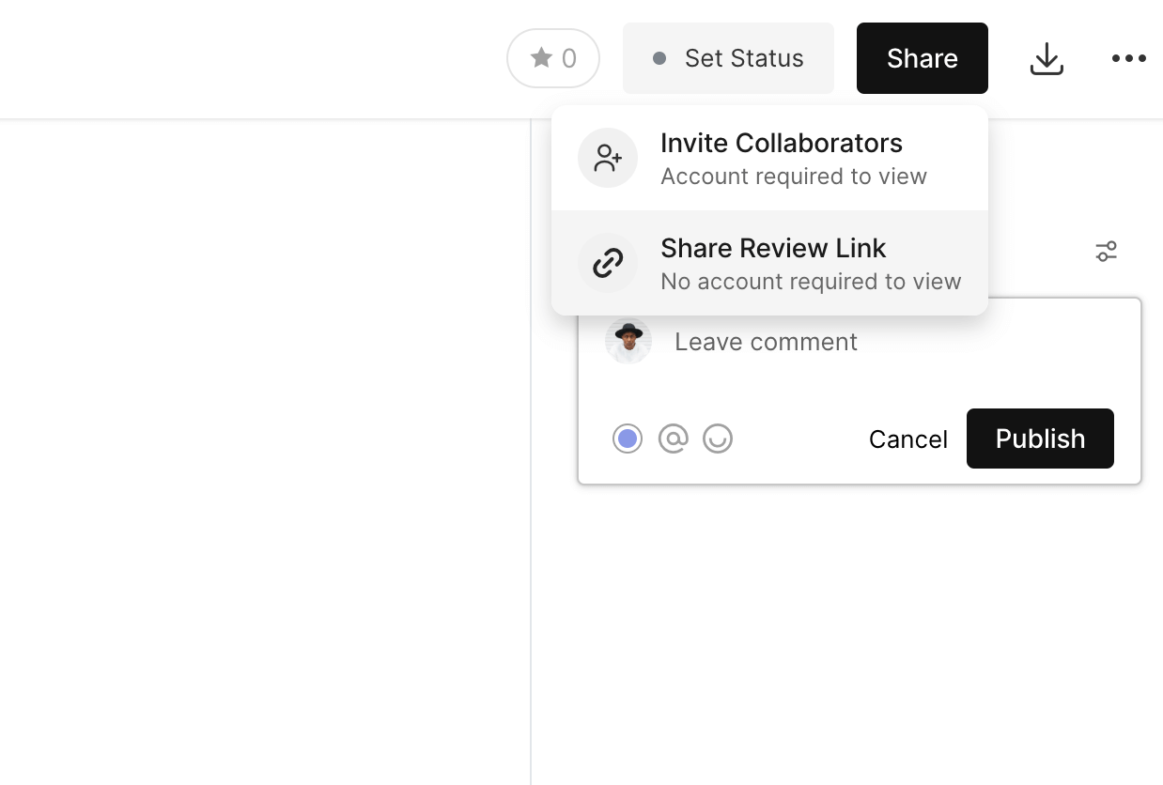The height and width of the screenshot is (785, 1163).
Task: Click the 'Account required to view' subtitle
Action: (x=793, y=177)
